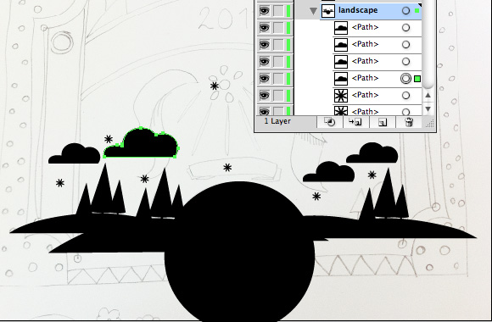This screenshot has height=322, width=492.
Task: Click the Layers panel scroll up arrow
Action: point(428,95)
